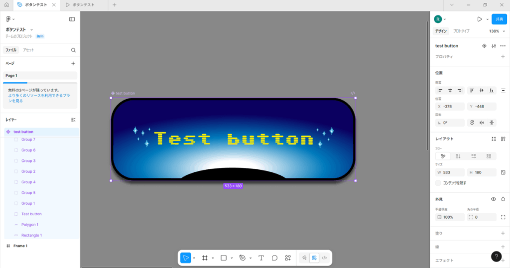Switch to the アセット tab
The width and height of the screenshot is (510, 268).
(28, 50)
